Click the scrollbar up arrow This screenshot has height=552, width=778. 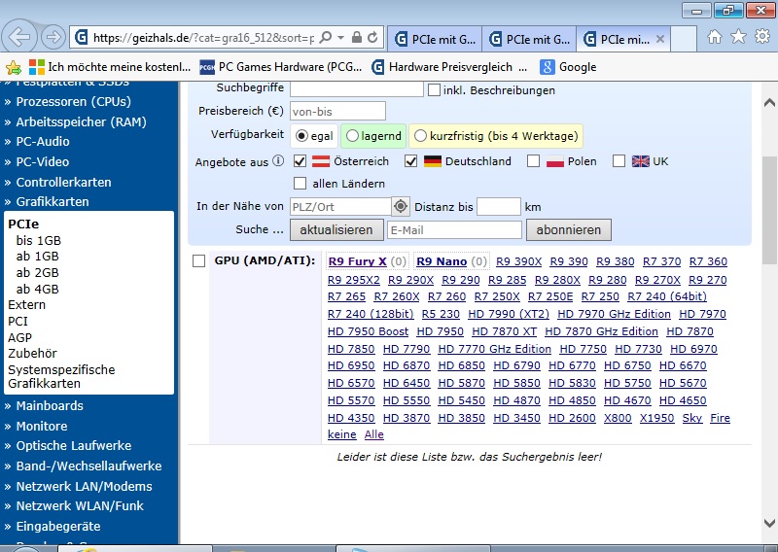(769, 103)
